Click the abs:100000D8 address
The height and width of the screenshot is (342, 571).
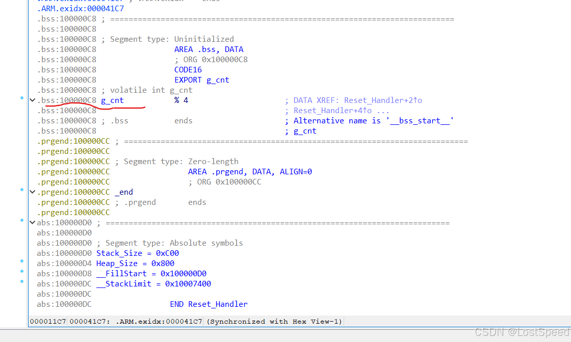64,274
